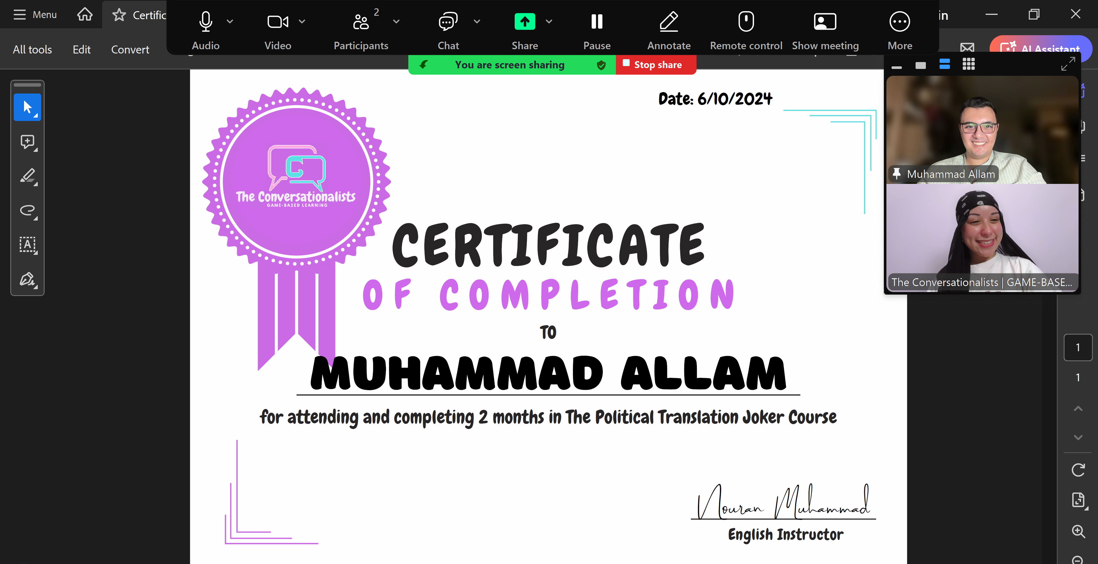Image resolution: width=1098 pixels, height=564 pixels.
Task: Open the Fill and Sign pen tool
Action: point(28,279)
